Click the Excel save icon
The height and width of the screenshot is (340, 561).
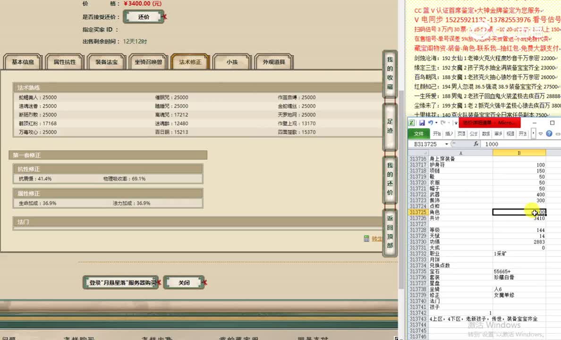pos(422,123)
